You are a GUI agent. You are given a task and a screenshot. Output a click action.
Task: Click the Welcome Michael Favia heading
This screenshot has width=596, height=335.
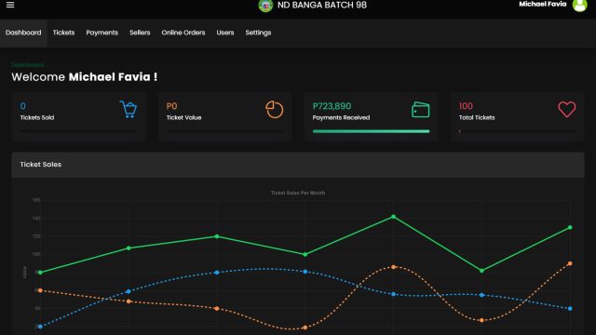[85, 77]
